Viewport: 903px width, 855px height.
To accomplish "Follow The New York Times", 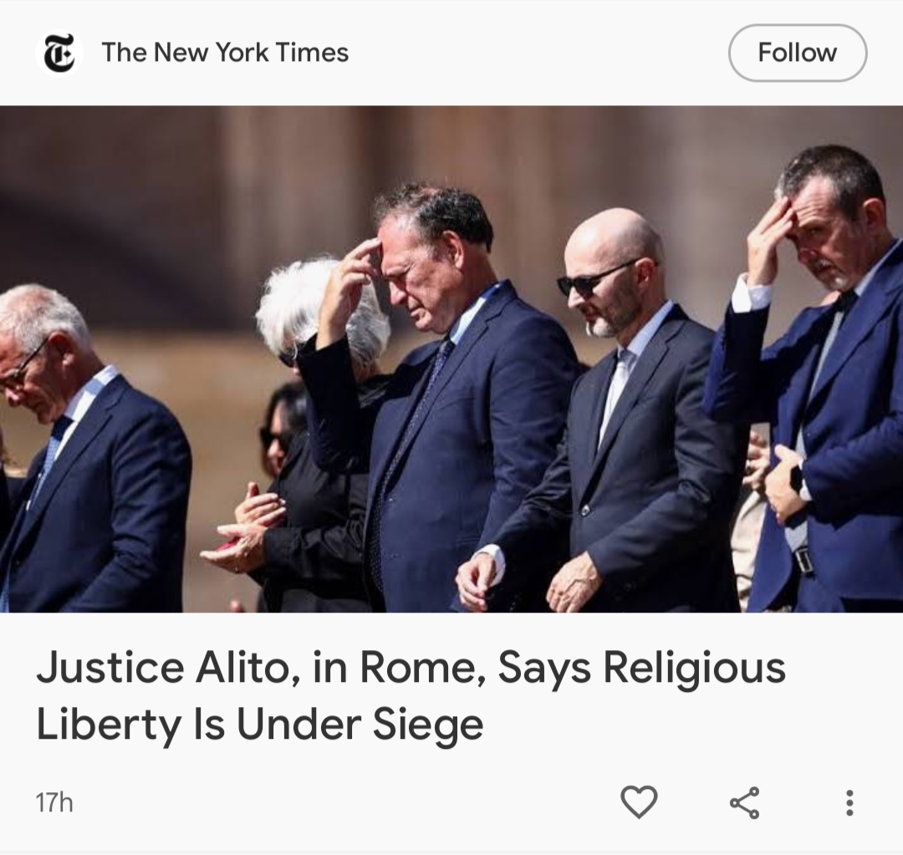I will (x=798, y=53).
